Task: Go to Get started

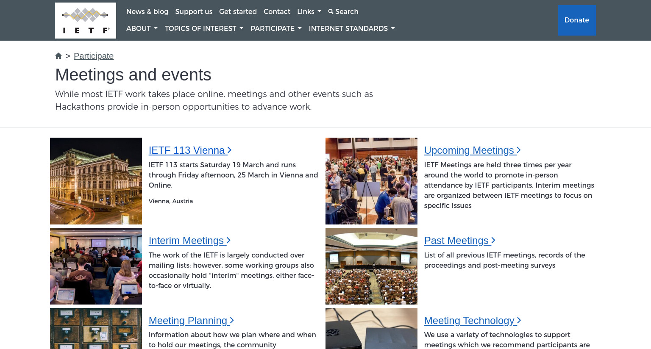Action: (238, 11)
